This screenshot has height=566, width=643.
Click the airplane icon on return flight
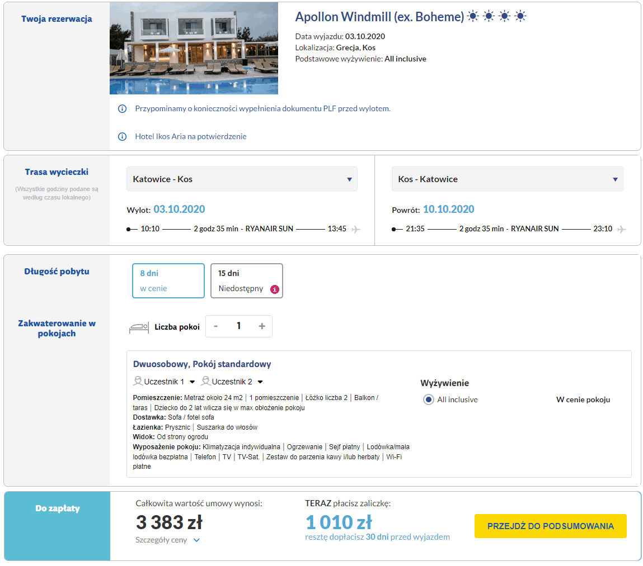pos(621,229)
